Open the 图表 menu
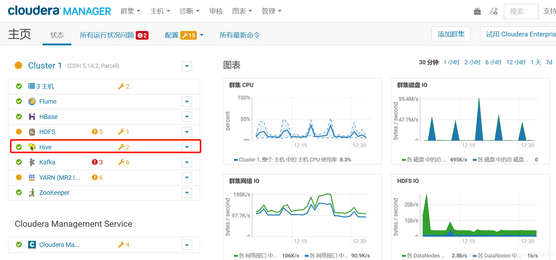Screen dimensions: 556x260 click(x=242, y=11)
